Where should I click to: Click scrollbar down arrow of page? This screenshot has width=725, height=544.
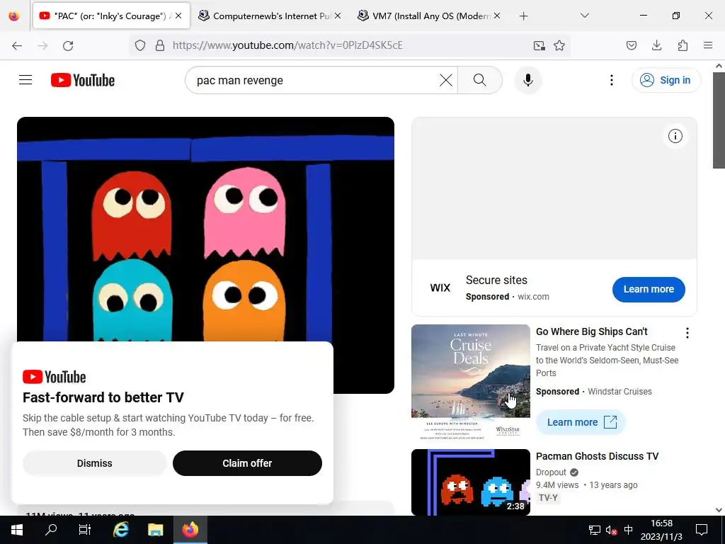coord(719,510)
